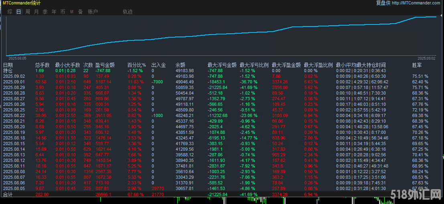Click the 最大浮亏比例 column header

(x=254, y=65)
